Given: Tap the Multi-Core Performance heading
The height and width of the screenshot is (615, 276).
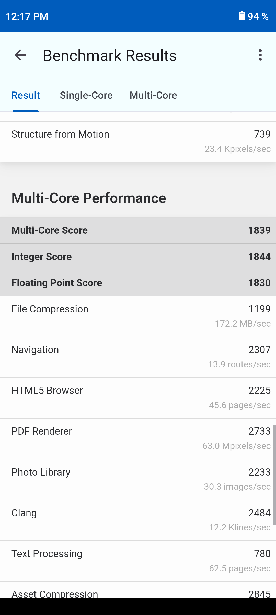Looking at the screenshot, I should (89, 198).
